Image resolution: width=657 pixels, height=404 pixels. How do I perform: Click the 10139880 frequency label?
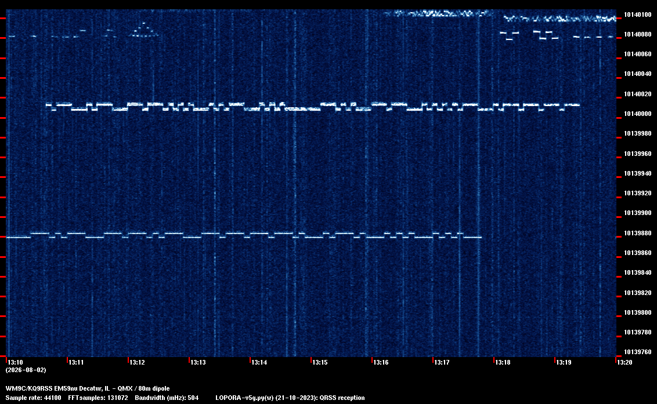[638, 233]
